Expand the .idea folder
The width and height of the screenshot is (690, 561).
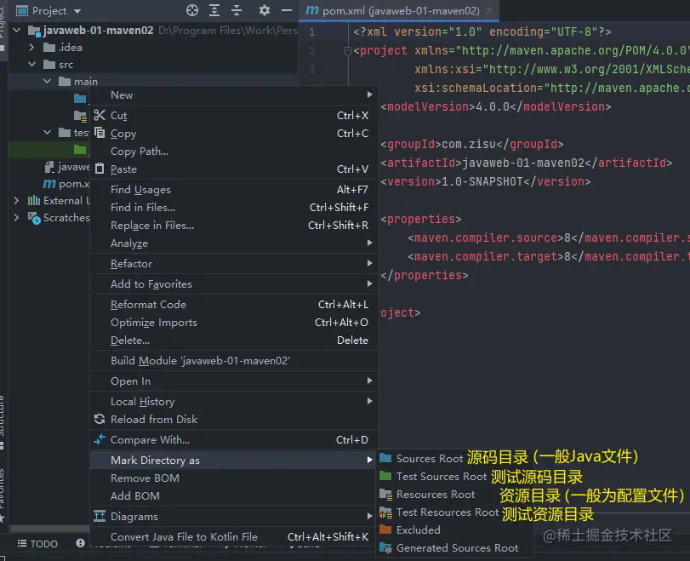tap(31, 47)
